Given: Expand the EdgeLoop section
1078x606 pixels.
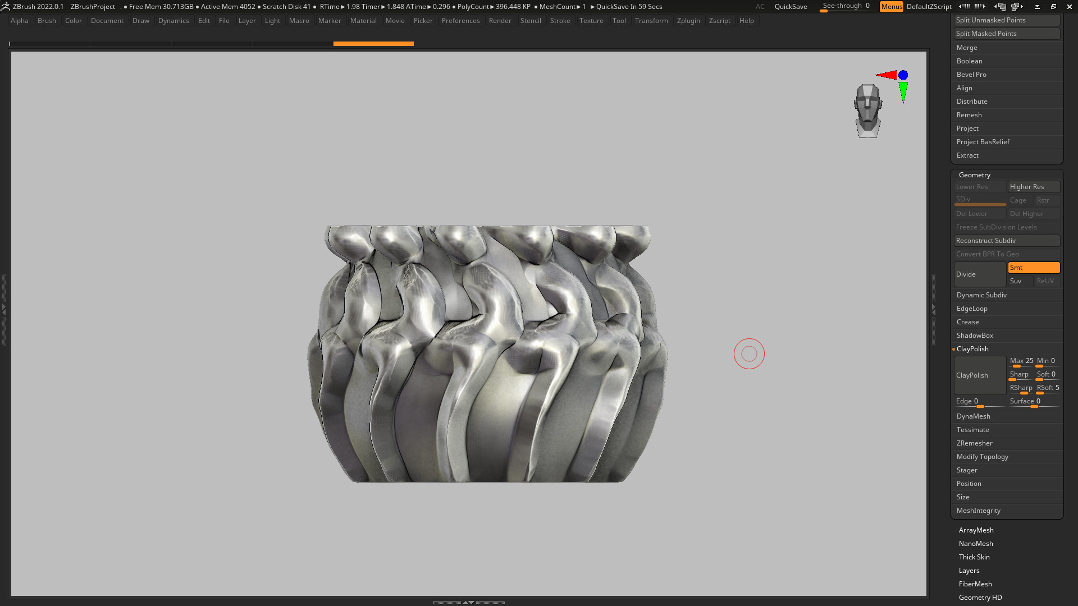Looking at the screenshot, I should (x=972, y=309).
